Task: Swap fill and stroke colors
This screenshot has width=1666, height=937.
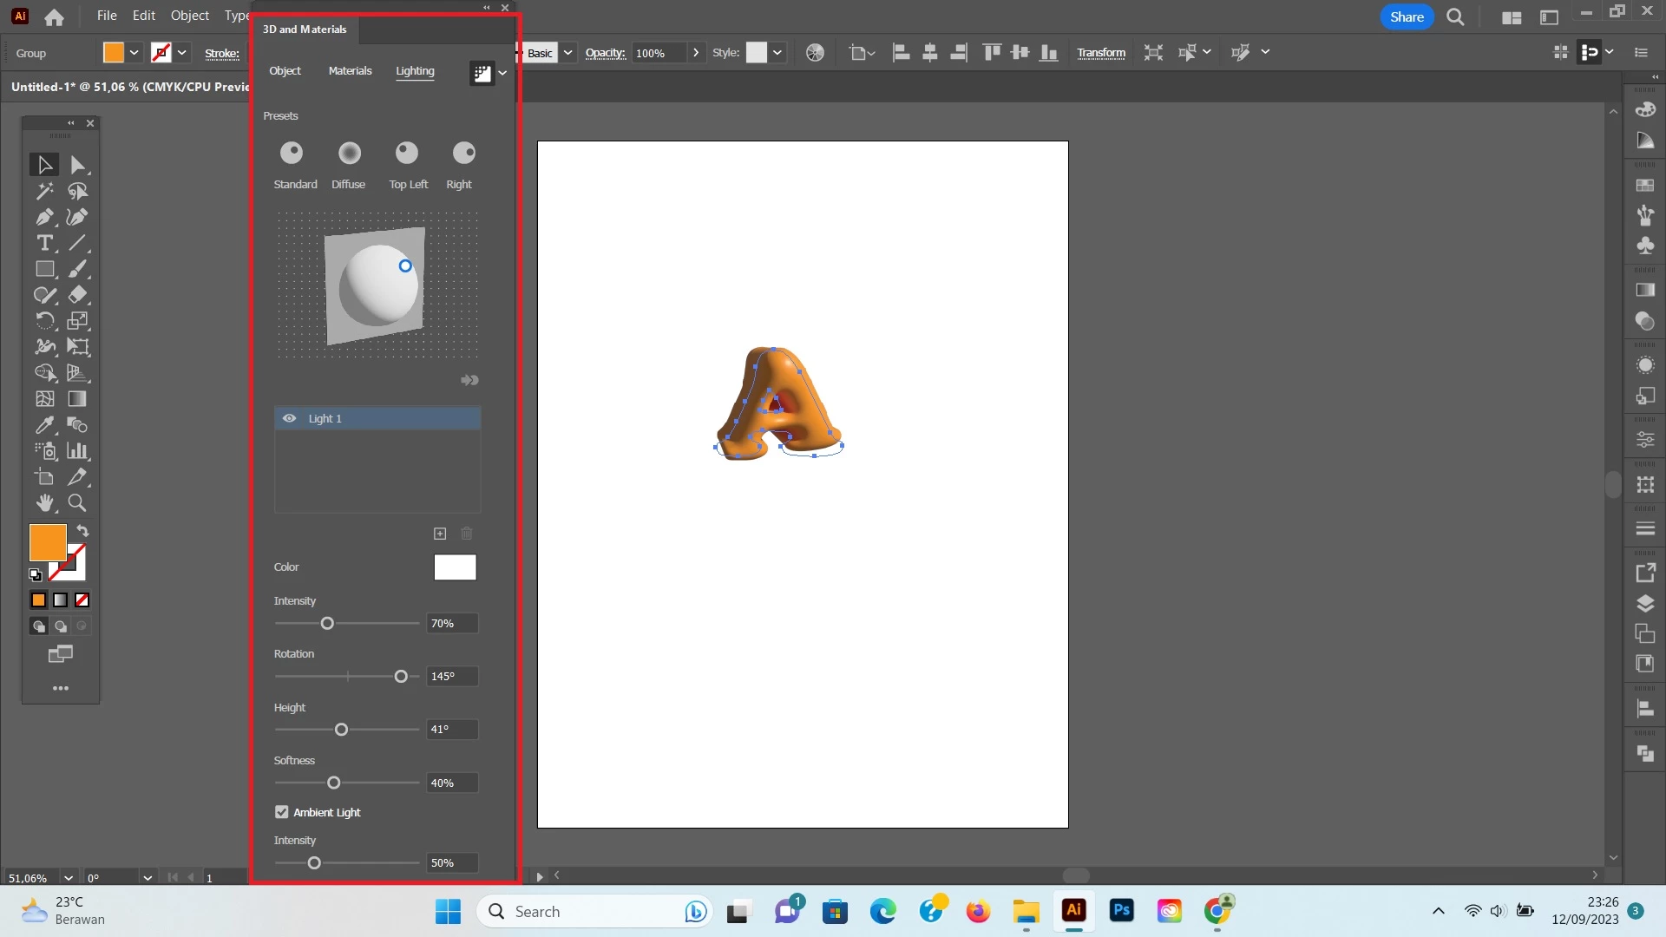Action: [x=82, y=531]
